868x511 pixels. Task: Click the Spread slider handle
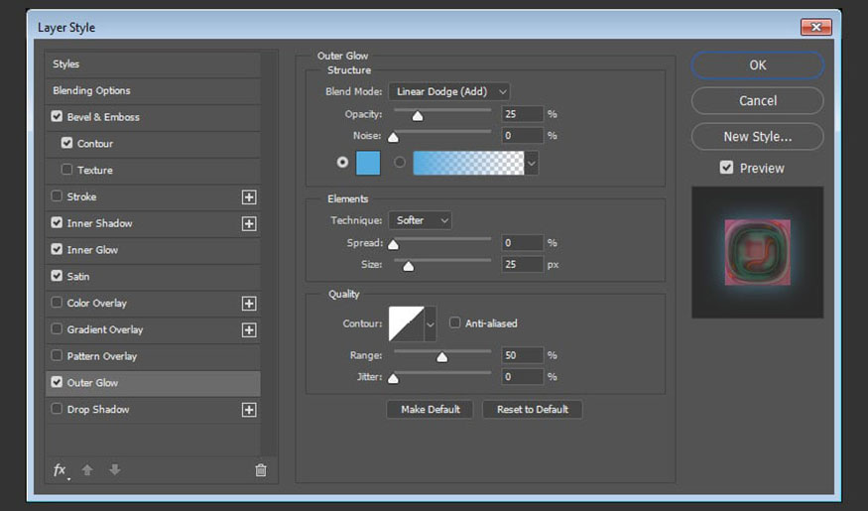[x=393, y=245]
